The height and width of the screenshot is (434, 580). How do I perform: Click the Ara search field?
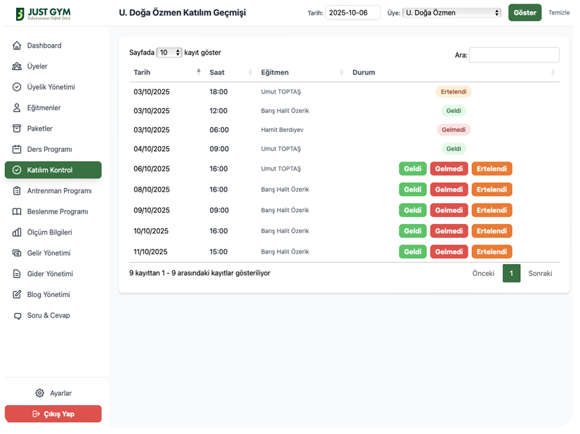point(514,55)
